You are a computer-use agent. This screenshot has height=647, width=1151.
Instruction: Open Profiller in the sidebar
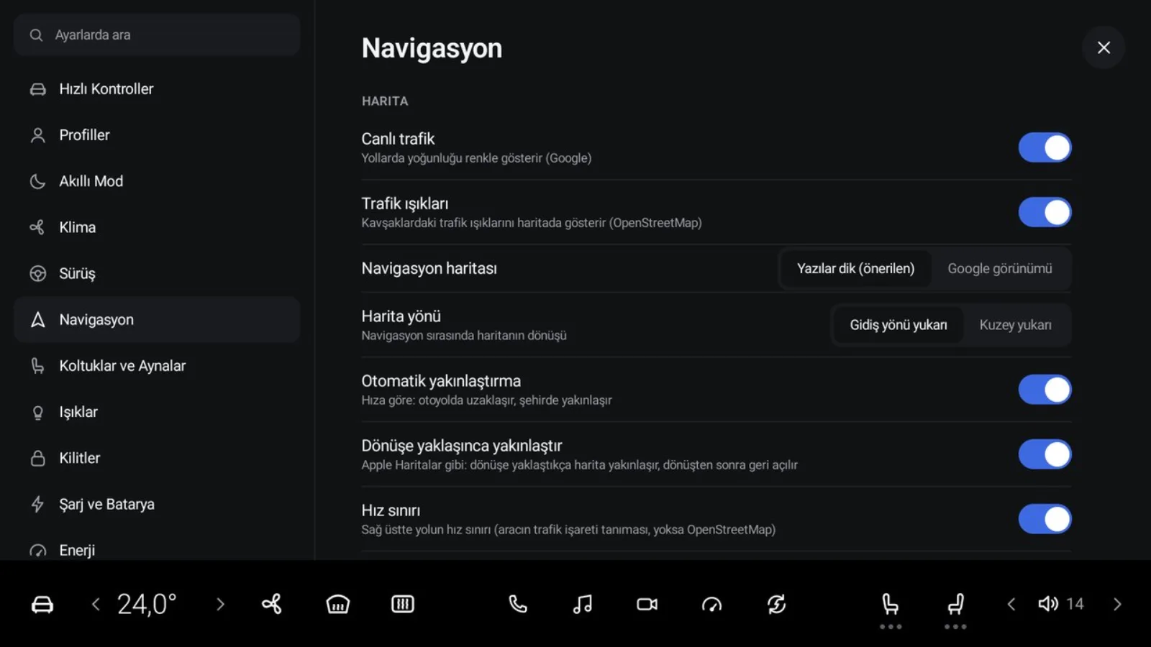[x=157, y=135]
